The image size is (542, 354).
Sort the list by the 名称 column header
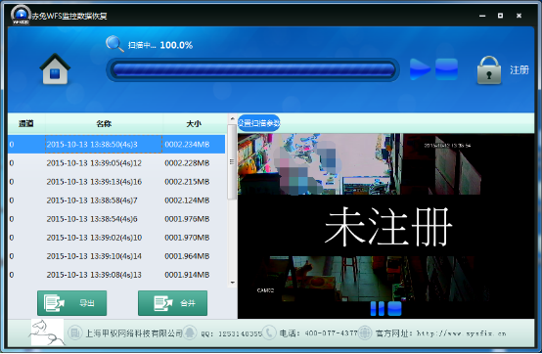click(104, 123)
